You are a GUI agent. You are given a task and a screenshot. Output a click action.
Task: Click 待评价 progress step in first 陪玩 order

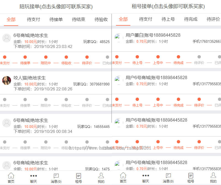(x=87, y=60)
